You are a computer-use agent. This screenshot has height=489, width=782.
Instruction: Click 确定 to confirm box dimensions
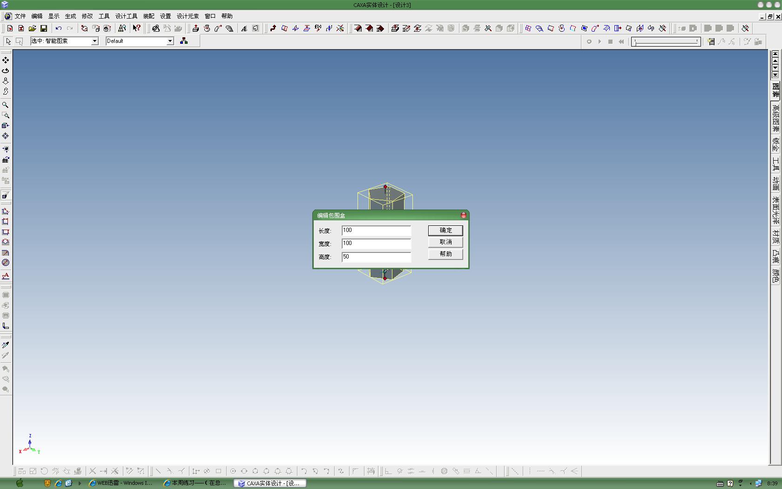[x=445, y=231]
